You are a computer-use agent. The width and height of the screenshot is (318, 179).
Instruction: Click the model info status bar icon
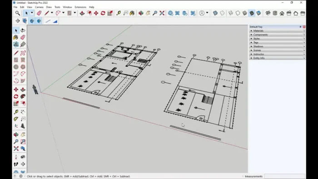[x=21, y=176]
